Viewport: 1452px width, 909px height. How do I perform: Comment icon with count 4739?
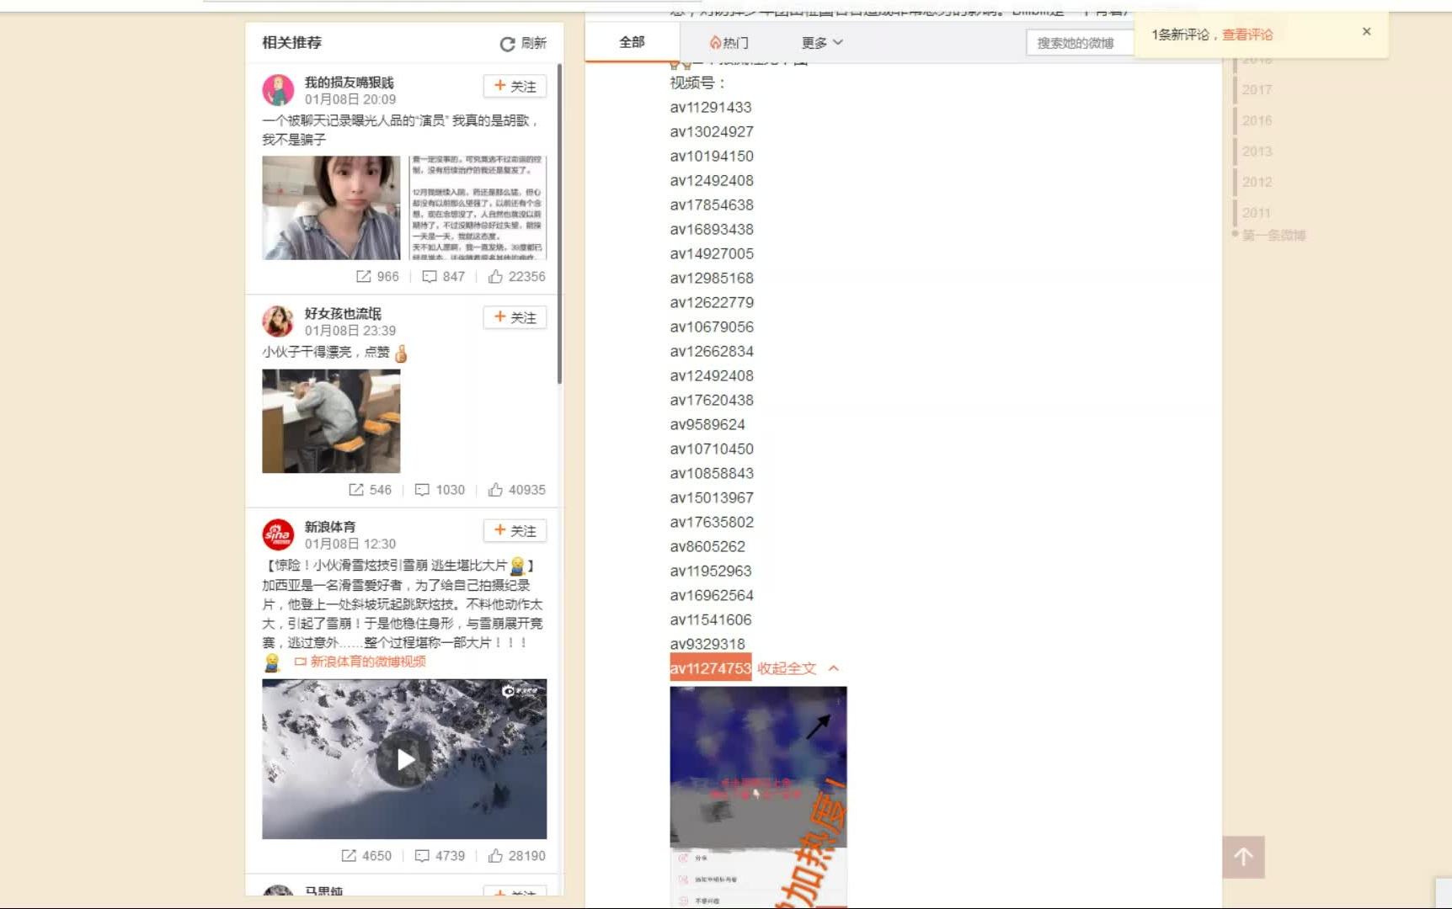(x=422, y=855)
